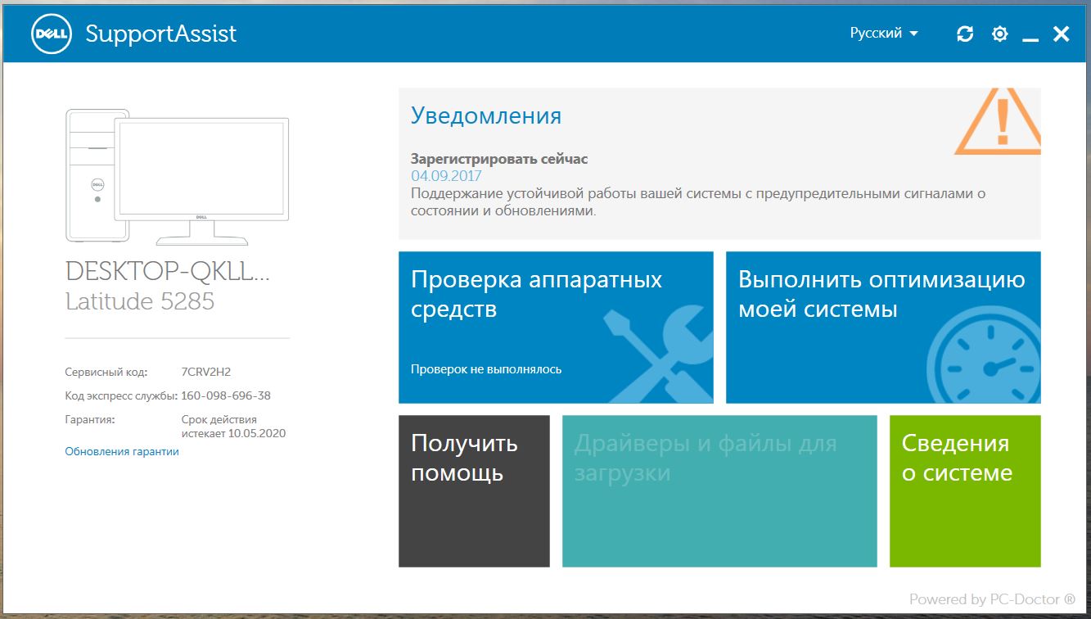Click the Latitude 5285 model name

[140, 301]
